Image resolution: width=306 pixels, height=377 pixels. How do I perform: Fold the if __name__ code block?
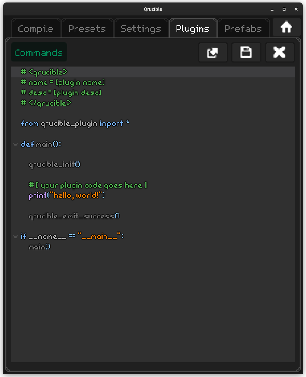coord(15,236)
